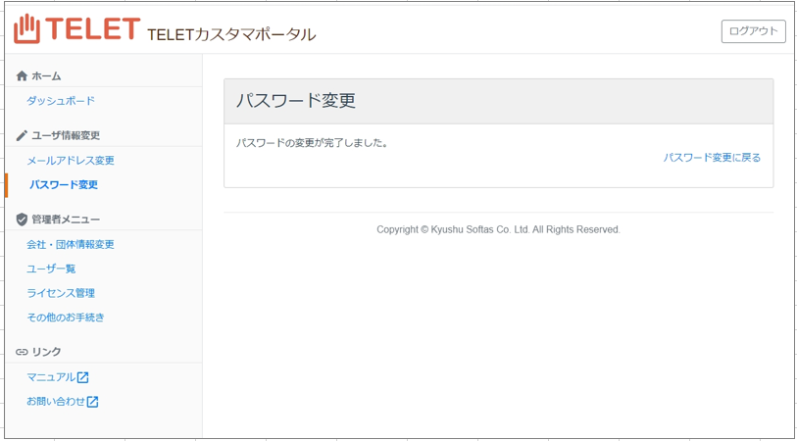Click the TELET hand logo icon
The width and height of the screenshot is (797, 441).
(25, 28)
